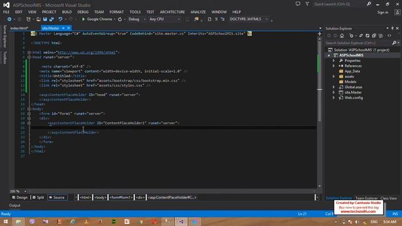The width and height of the screenshot is (402, 226).
Task: Open the WINDOW menu
Action: point(219,12)
